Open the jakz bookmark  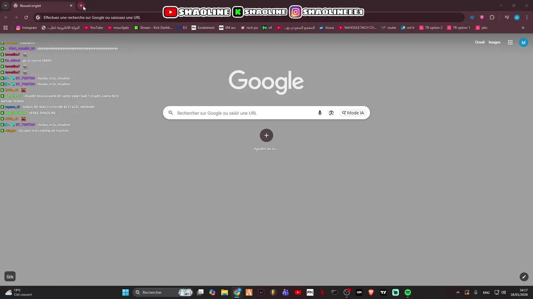481,28
